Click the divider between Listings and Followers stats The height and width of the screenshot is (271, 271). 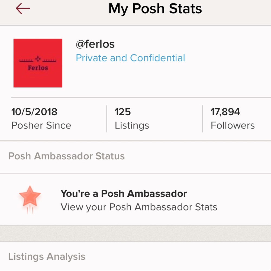[x=202, y=118]
